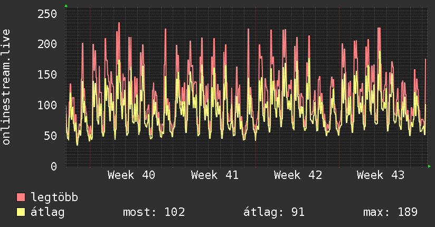Click the green arrow atop the y-axis
Viewport: 435px width, 227px height.
coord(66,6)
